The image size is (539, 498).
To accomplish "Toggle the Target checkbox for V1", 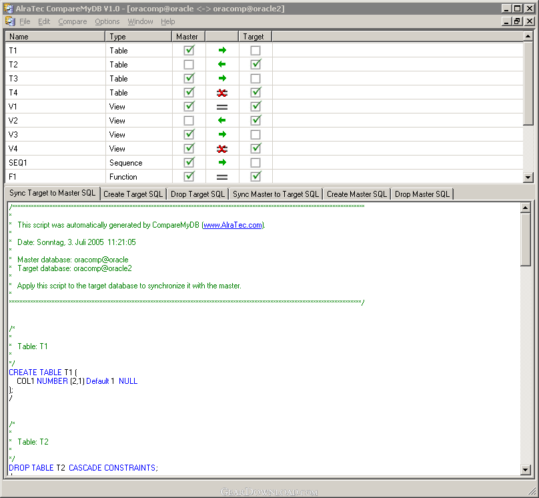I will (x=255, y=107).
